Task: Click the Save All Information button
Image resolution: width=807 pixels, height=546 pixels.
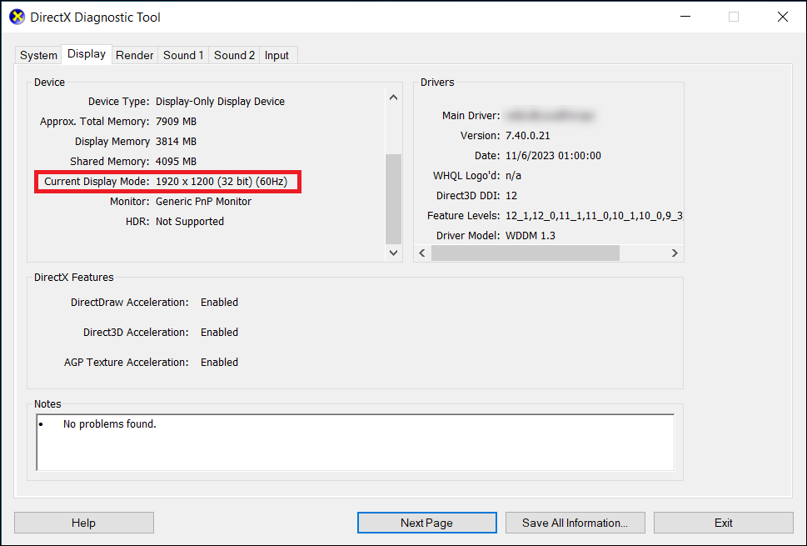Action: [x=575, y=522]
